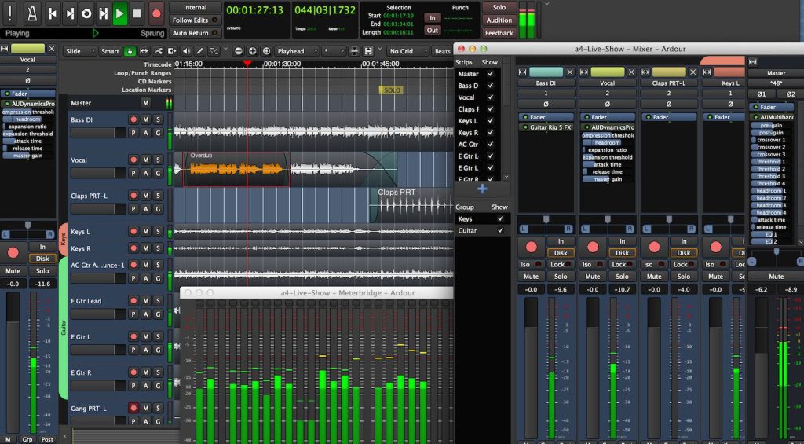The width and height of the screenshot is (804, 444).
Task: Uncheck Show for Vocal strip in Mixer
Action: [491, 97]
